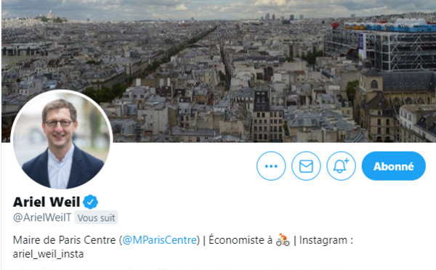Click the Maire de Paris Centre text
This screenshot has height=270, width=436.
[x=64, y=240]
